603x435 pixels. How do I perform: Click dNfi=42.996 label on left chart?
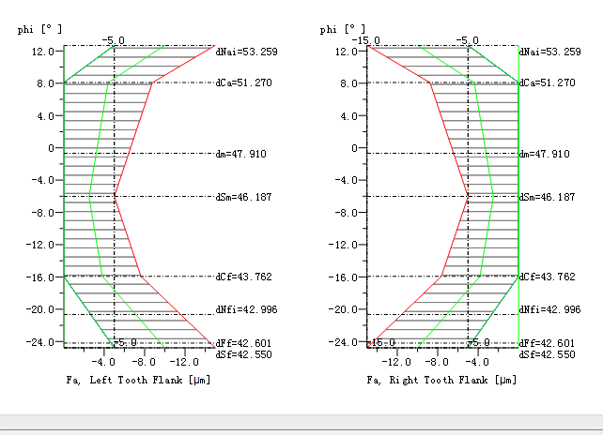246,309
